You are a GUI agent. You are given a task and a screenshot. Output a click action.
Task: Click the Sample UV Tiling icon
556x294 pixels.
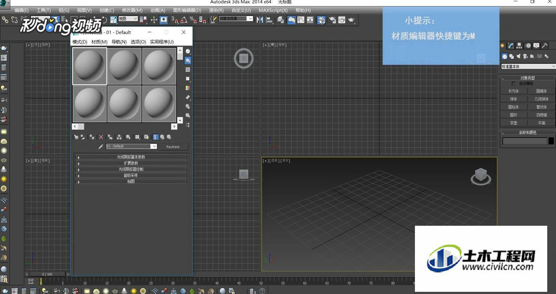(x=188, y=79)
